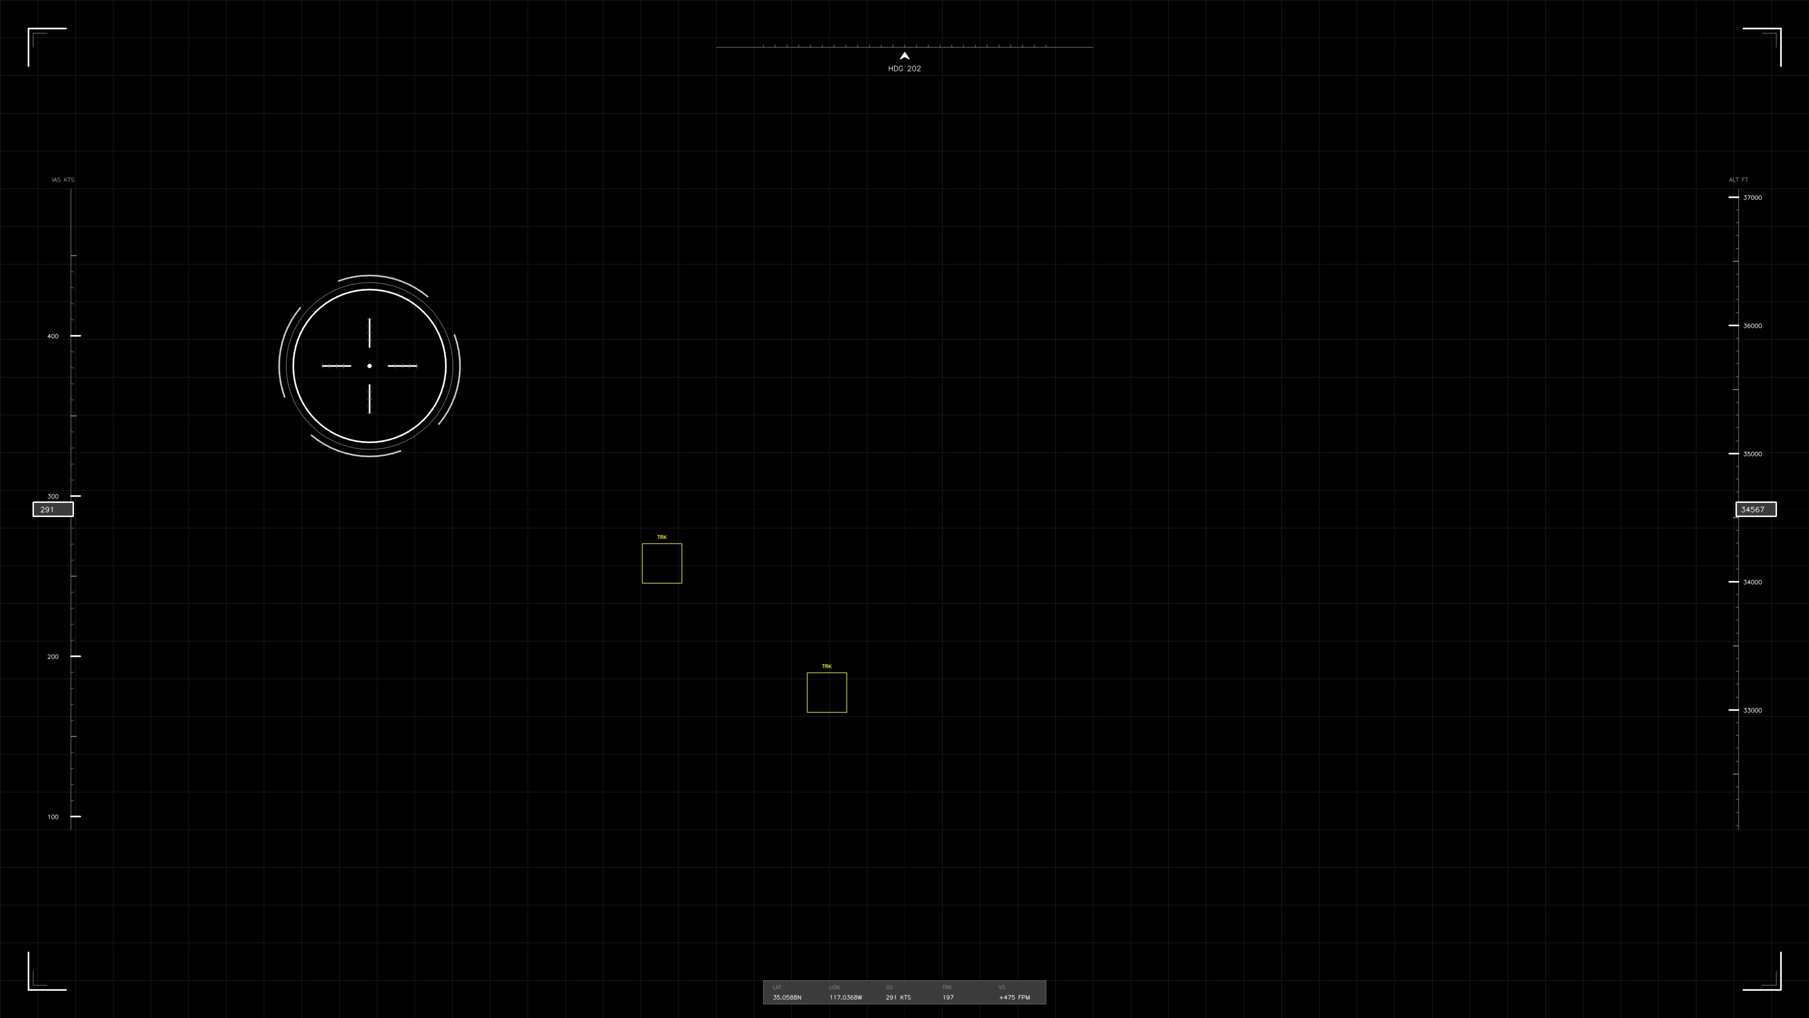The image size is (1809, 1018).
Task: Select the upper TRK target box
Action: point(661,563)
